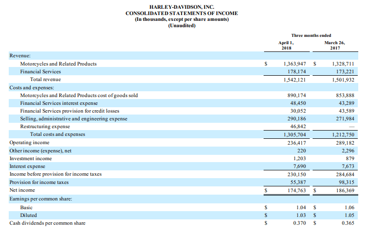Image resolution: width=367 pixels, height=232 pixels.
Task: Select the 1,212,750 value
Action: click(343, 134)
